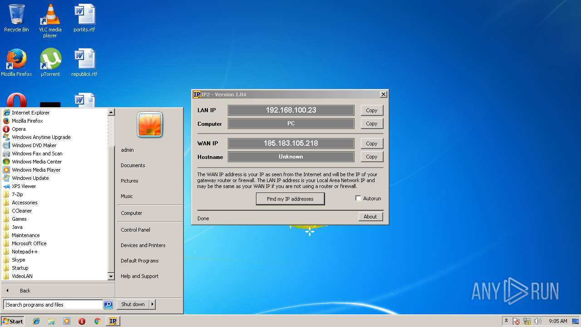Open Windows DVD Maker
Image resolution: width=581 pixels, height=327 pixels.
(34, 145)
